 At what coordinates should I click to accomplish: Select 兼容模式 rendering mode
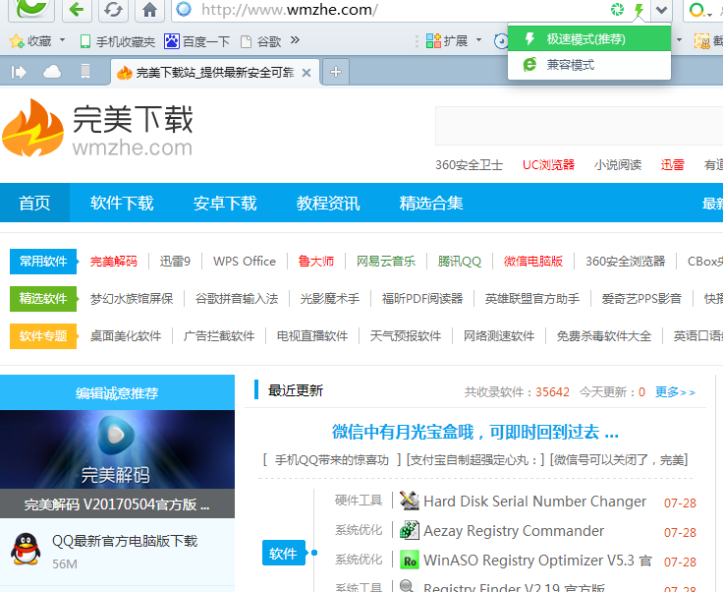589,65
